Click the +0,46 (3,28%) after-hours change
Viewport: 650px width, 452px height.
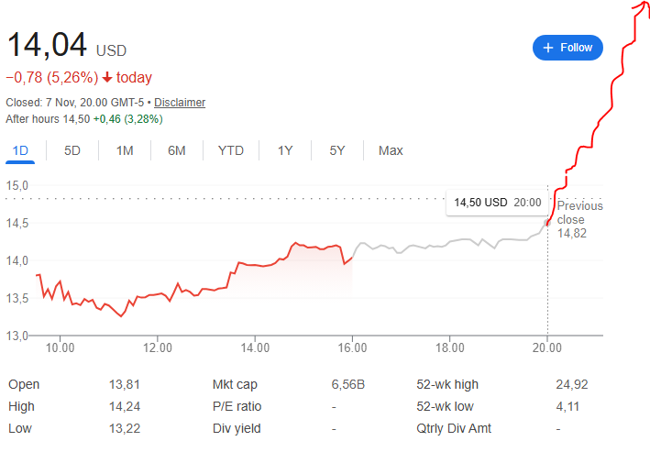click(x=127, y=119)
